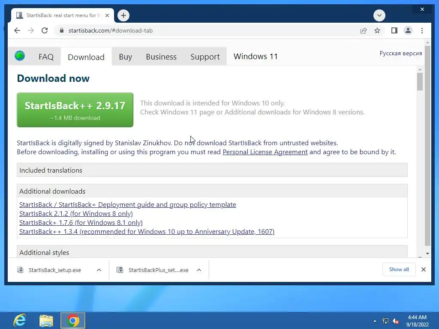Bookmark this page with the star
This screenshot has height=329, width=439.
(377, 30)
